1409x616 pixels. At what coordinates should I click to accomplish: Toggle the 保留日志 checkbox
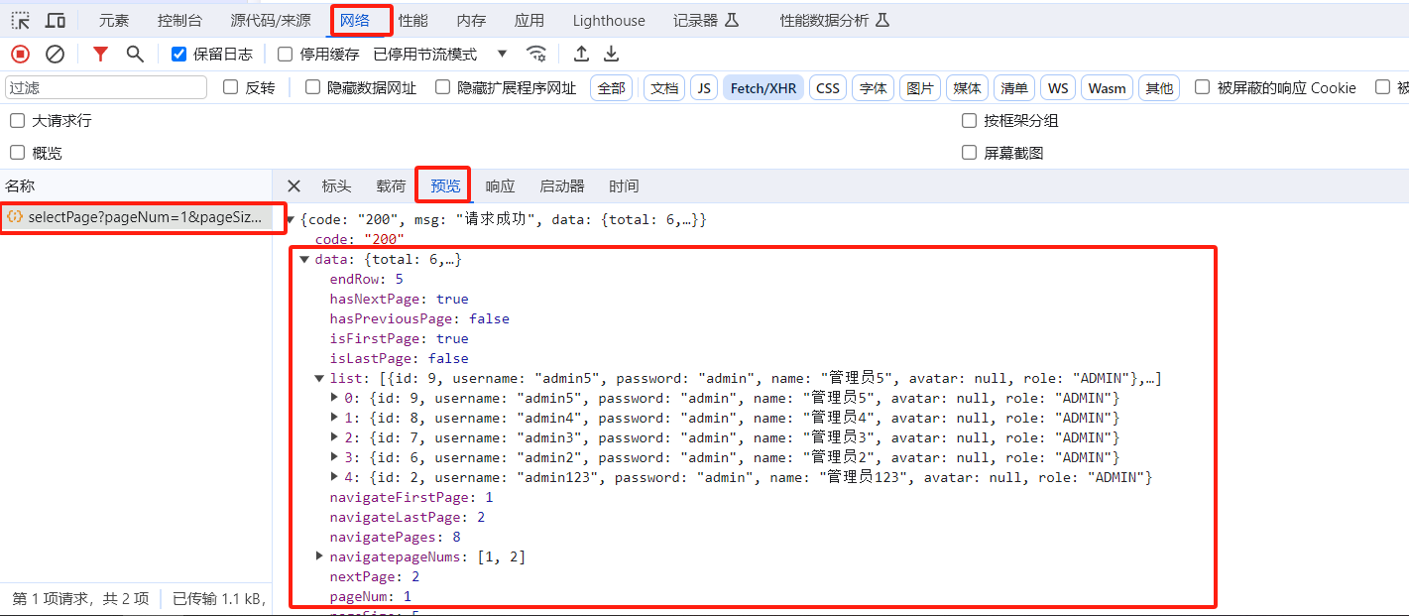pyautogui.click(x=178, y=54)
